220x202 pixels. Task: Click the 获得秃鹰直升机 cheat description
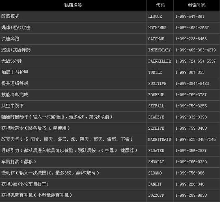point(37,195)
